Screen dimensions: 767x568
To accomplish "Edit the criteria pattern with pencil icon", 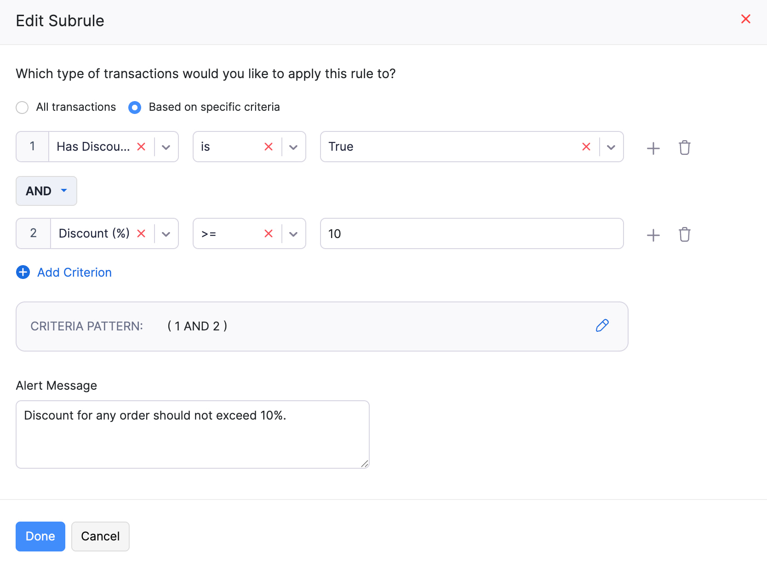I will [x=602, y=325].
